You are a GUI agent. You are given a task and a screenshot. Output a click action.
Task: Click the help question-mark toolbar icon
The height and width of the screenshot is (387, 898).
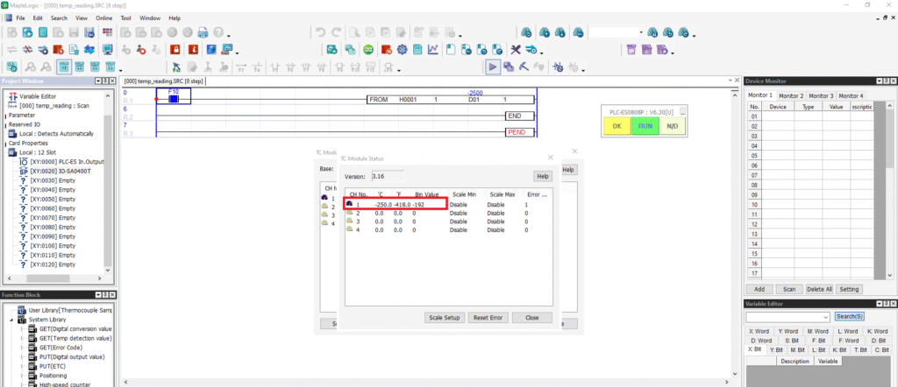218,32
